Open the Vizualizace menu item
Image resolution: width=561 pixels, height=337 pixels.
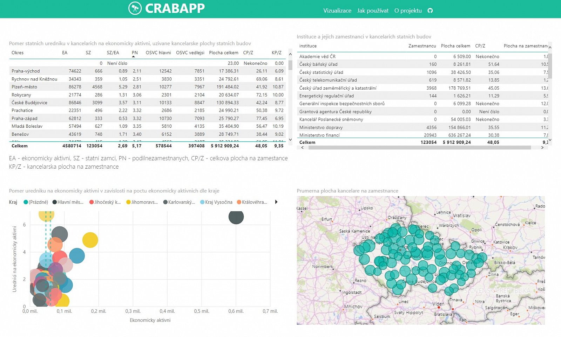point(337,10)
